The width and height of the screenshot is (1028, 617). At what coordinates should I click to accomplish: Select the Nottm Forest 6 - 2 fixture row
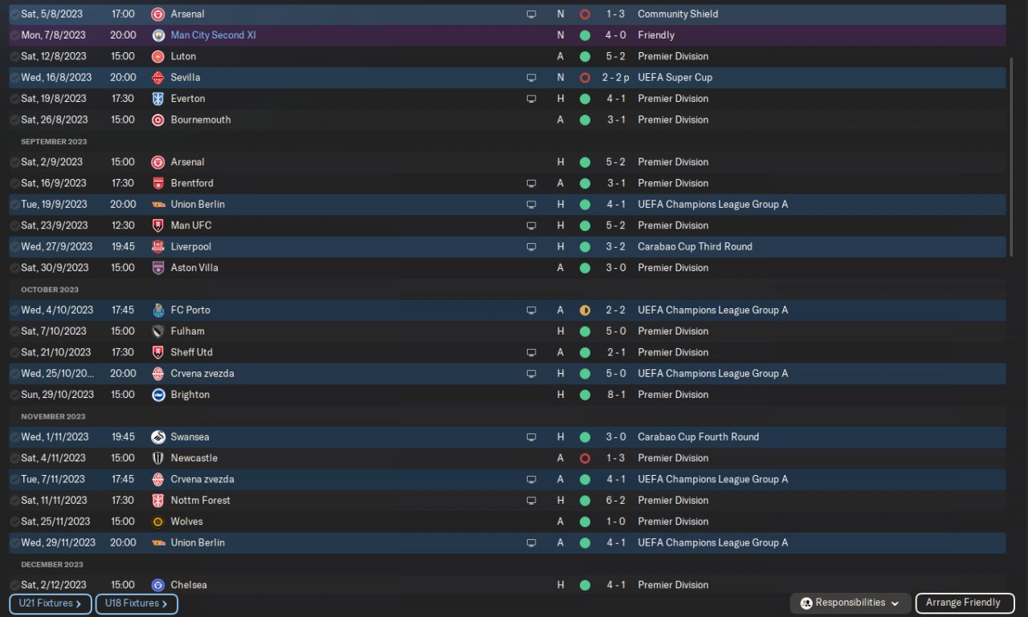click(402, 501)
